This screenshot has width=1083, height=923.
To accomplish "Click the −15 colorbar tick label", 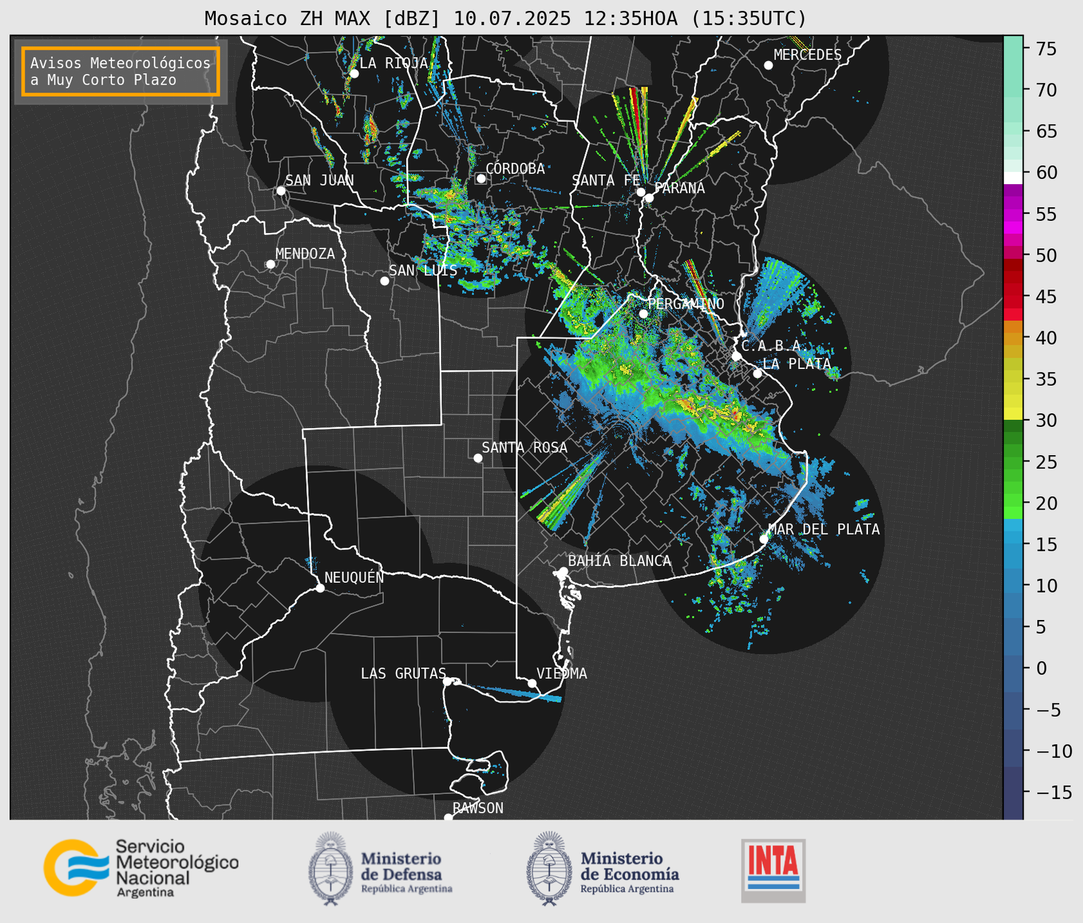I will pyautogui.click(x=1053, y=792).
